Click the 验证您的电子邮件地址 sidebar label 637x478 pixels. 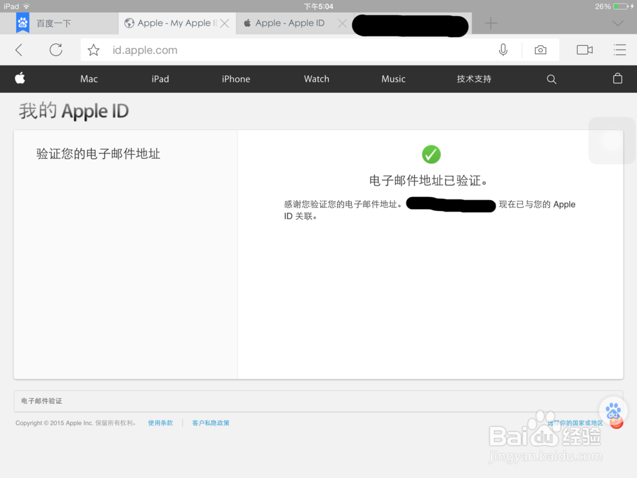[x=98, y=154]
